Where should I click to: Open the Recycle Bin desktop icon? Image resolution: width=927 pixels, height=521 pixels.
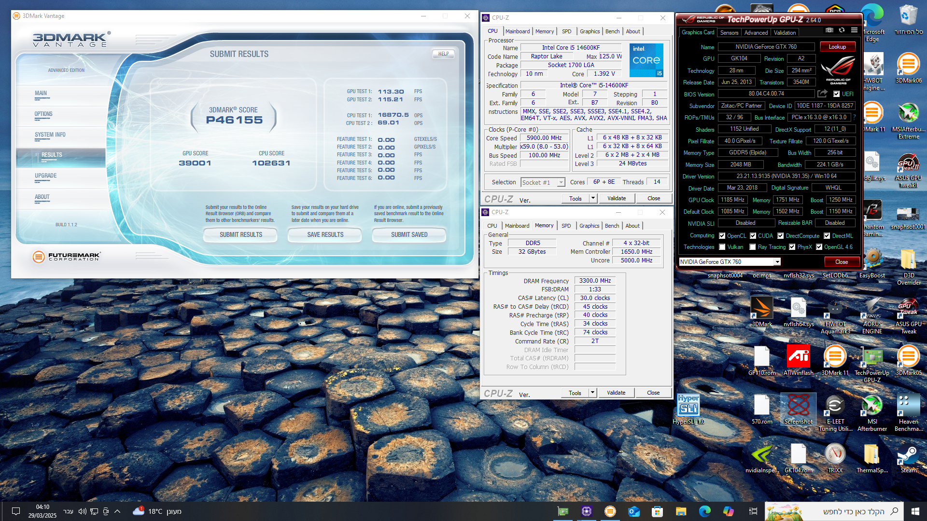point(909,20)
